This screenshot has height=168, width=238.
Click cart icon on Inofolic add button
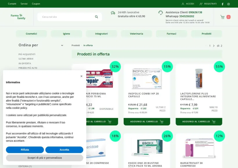[x=162, y=121]
